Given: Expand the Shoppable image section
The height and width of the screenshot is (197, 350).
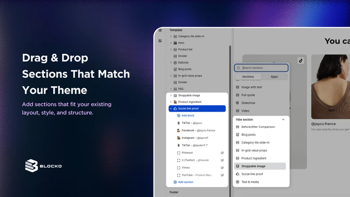Looking at the screenshot, I should point(171,95).
